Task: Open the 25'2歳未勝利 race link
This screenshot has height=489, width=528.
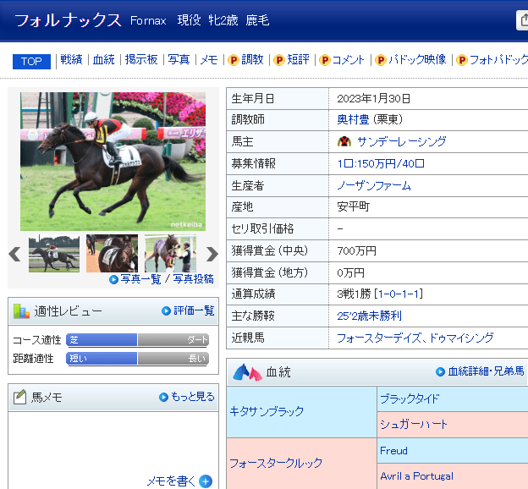Action: 370,316
